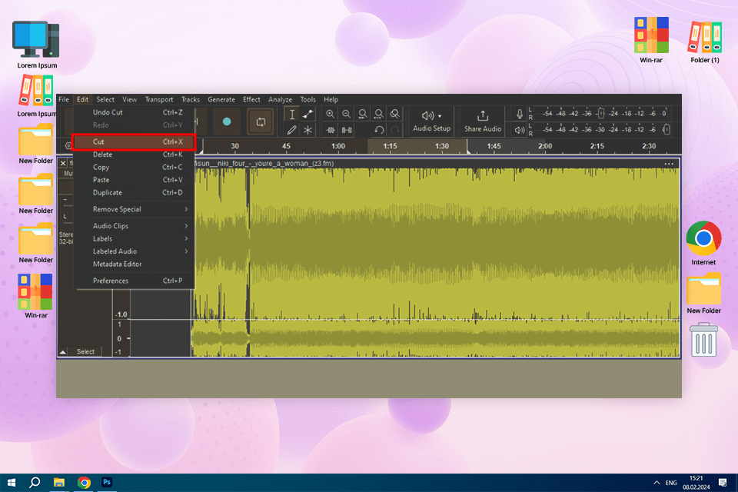The image size is (738, 492).
Task: Click the 2:00 mark on the timeline ruler
Action: [545, 146]
